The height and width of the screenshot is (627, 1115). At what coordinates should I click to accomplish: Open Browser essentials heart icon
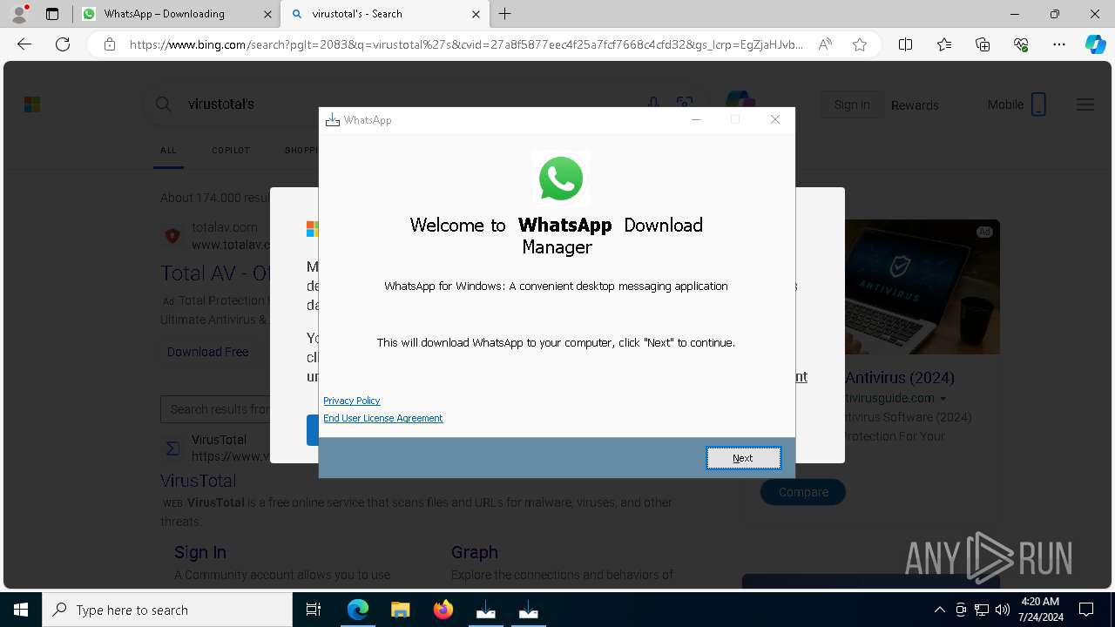tap(1021, 44)
